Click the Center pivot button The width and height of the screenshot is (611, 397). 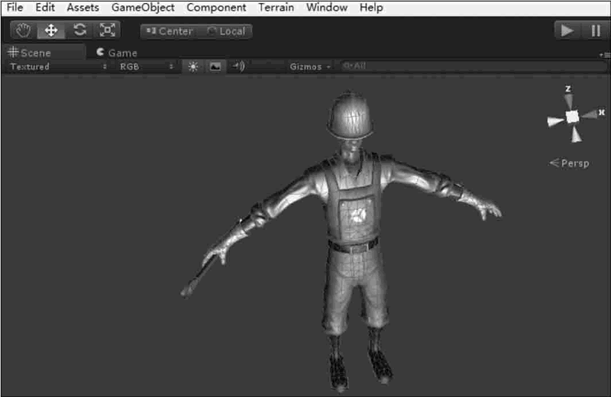[169, 31]
